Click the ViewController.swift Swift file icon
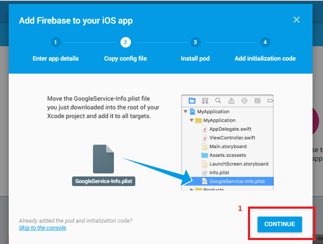 [x=205, y=138]
